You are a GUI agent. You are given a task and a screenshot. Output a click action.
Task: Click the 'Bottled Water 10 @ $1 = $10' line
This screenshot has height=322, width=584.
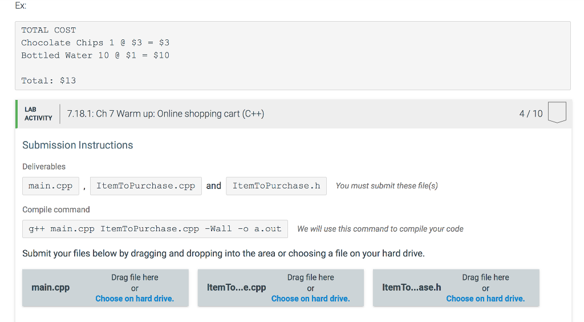(x=95, y=55)
